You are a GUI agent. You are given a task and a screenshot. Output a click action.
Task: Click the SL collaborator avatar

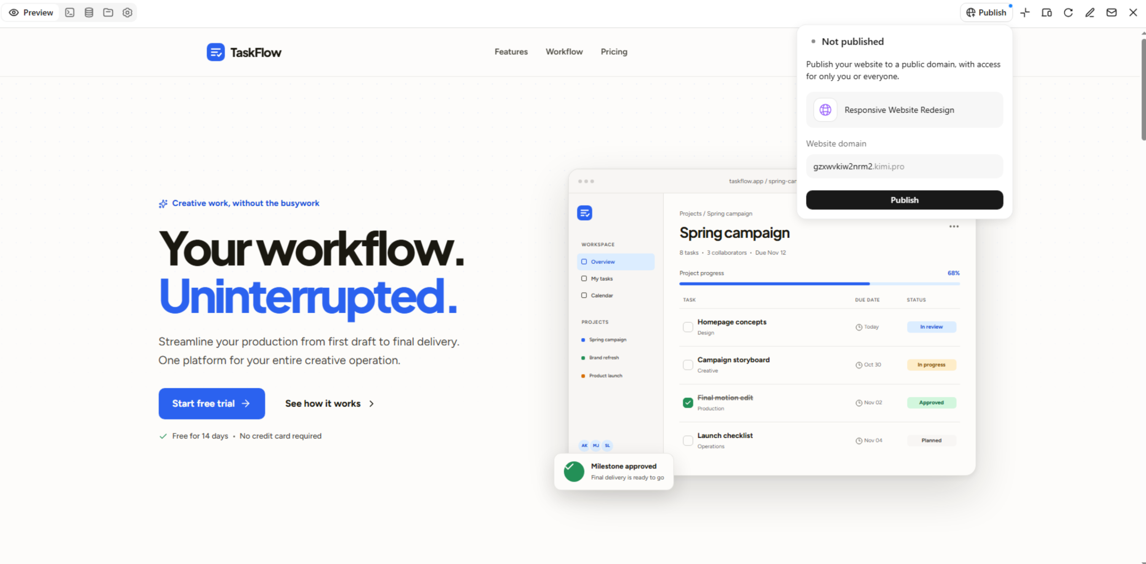tap(607, 445)
